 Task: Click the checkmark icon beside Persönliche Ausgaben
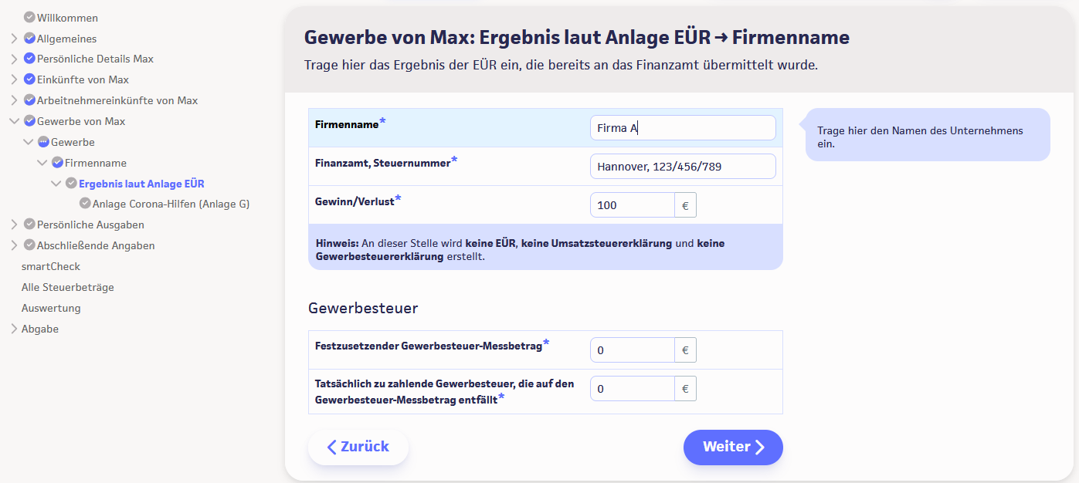29,225
